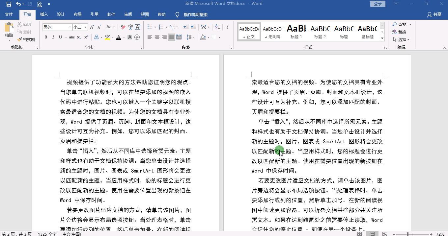Click the superscript icon
The image size is (448, 236).
point(86,37)
